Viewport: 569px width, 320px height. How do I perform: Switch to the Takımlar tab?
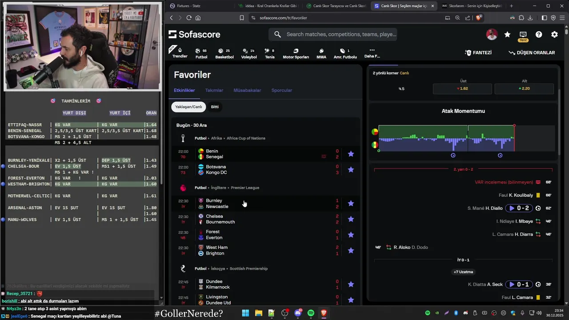click(214, 90)
